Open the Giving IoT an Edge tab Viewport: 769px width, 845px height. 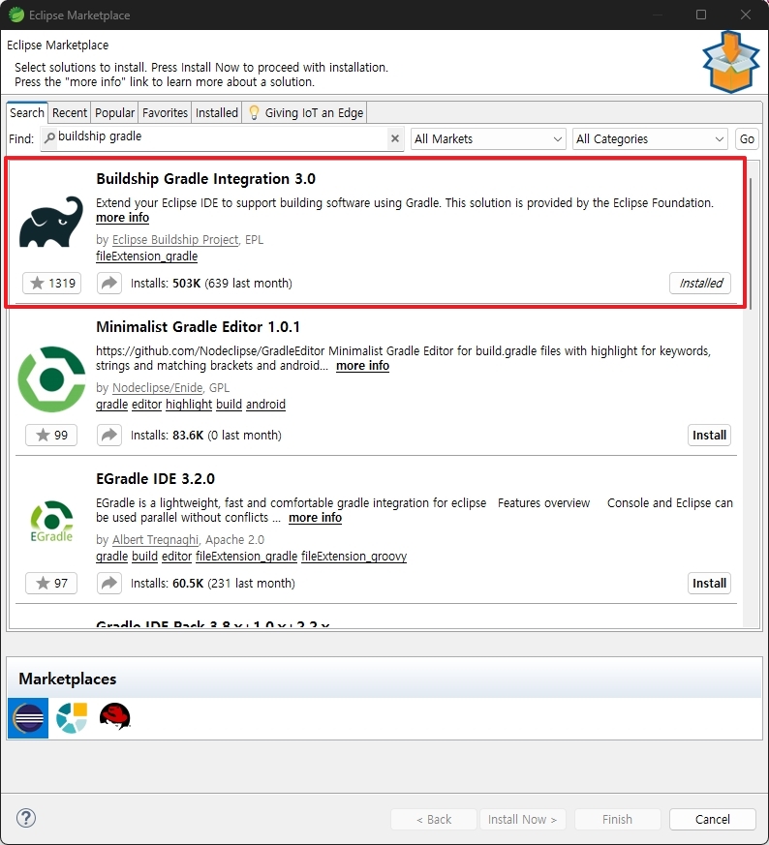[x=305, y=112]
